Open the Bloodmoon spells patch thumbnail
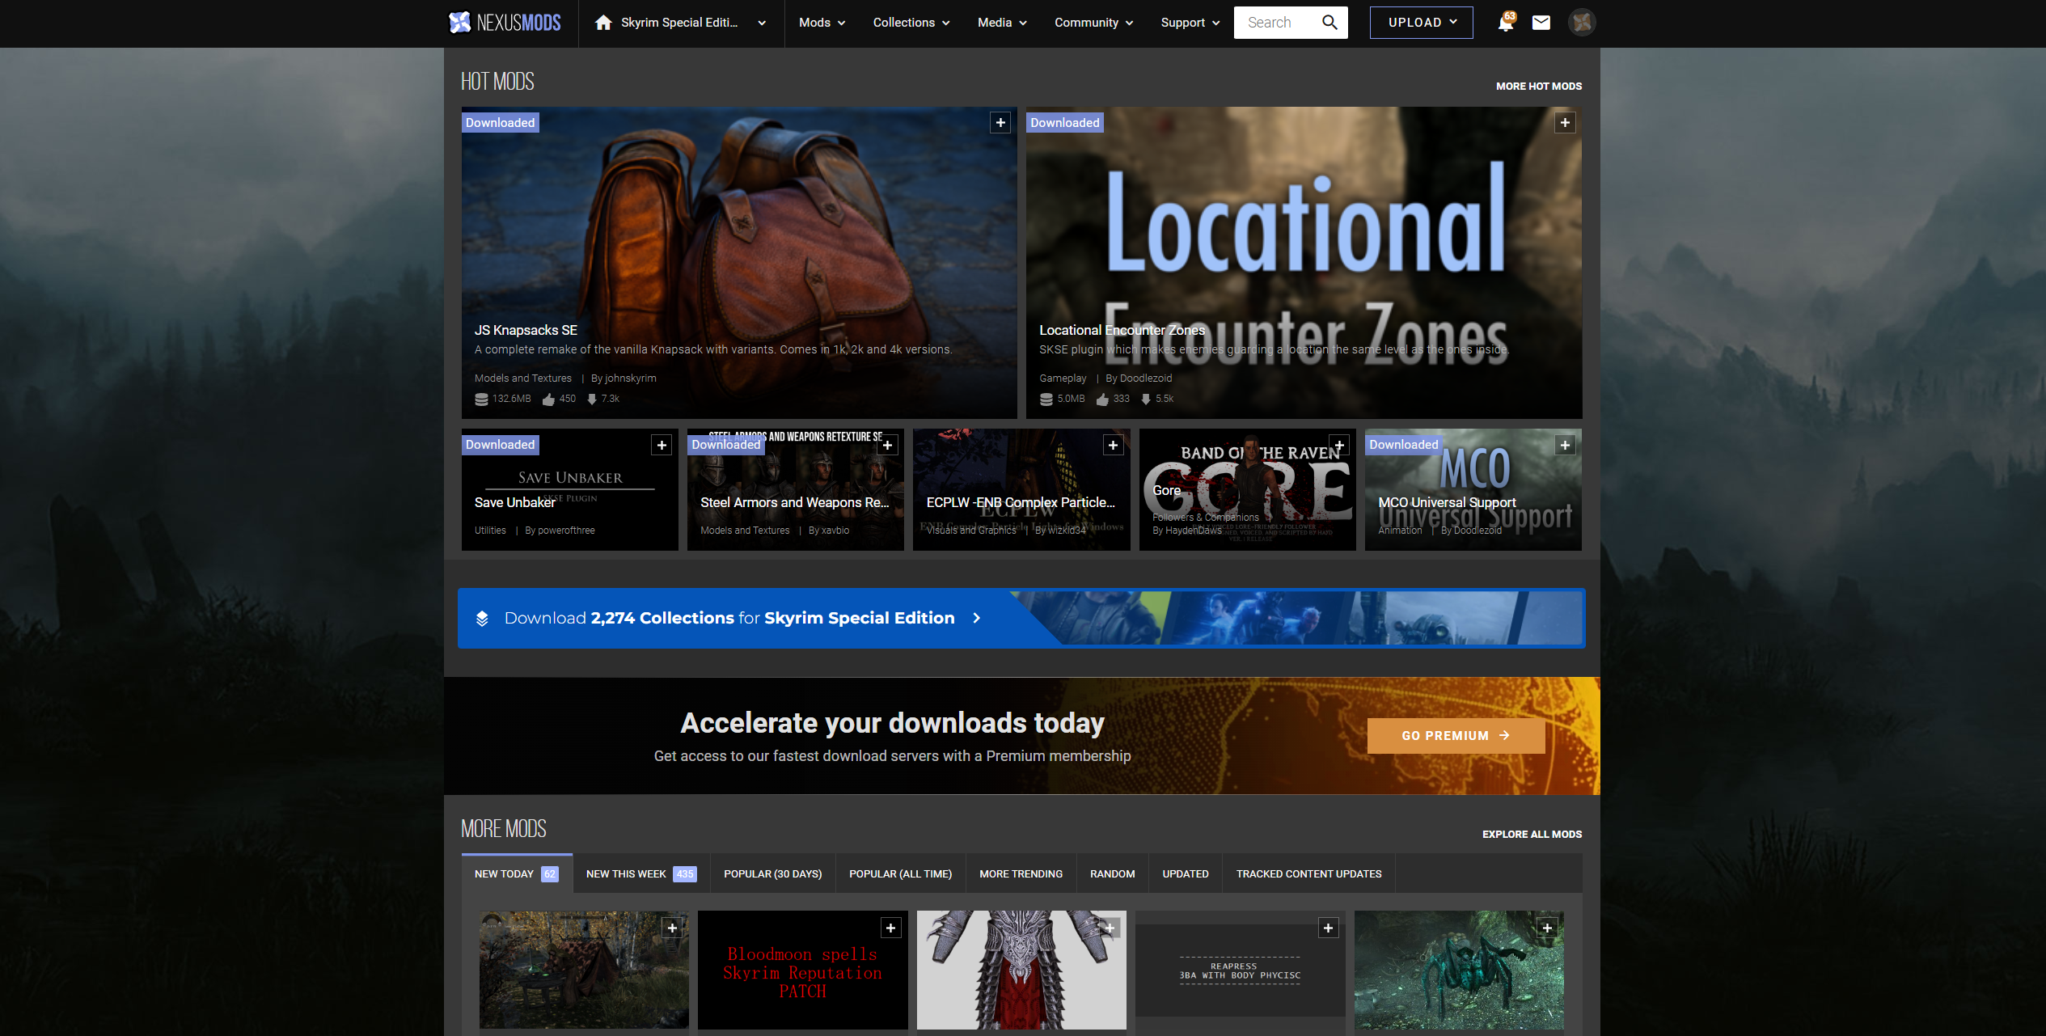Screen dimensions: 2046x1036 coord(802,970)
